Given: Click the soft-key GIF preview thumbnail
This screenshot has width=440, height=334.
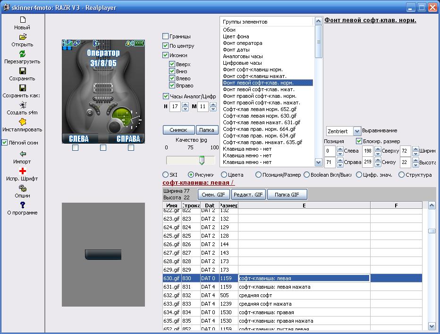Looking at the screenshot, I should point(103,255).
